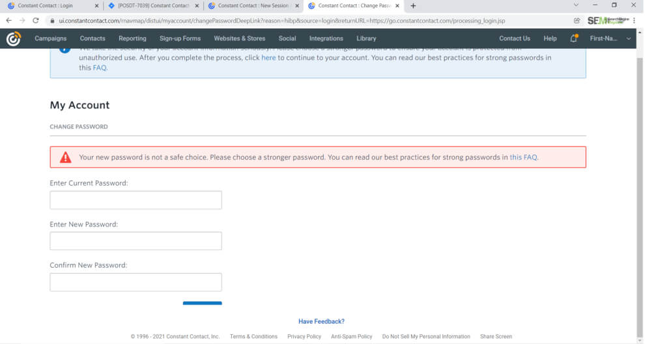The width and height of the screenshot is (645, 344).
Task: Open the notifications bell icon
Action: pyautogui.click(x=573, y=38)
